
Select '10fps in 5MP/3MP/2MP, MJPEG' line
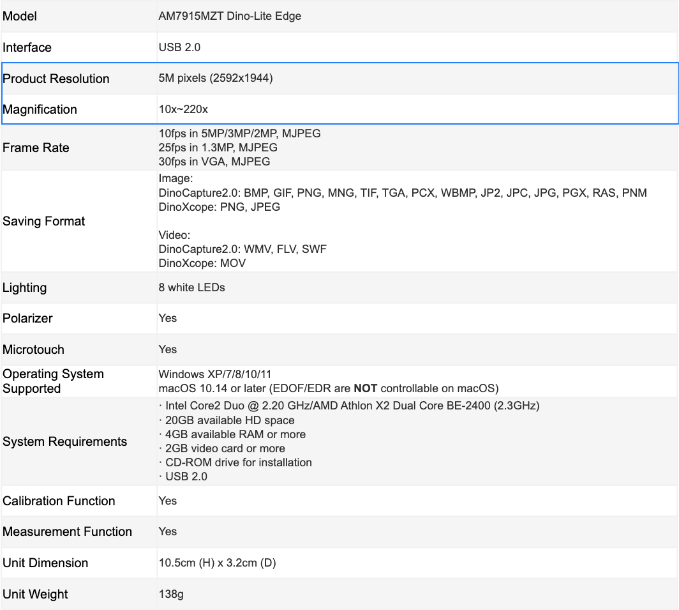(239, 133)
